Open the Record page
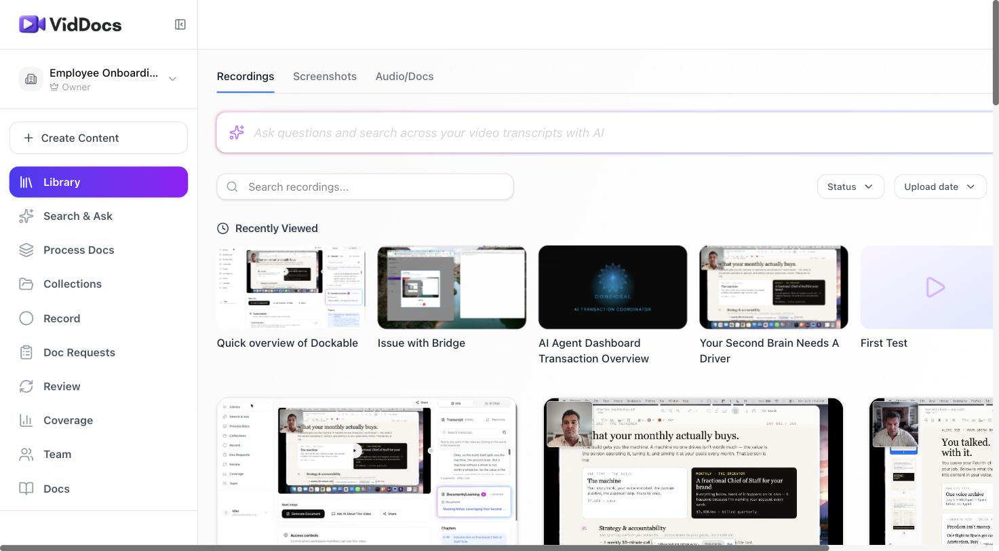 pos(98,318)
